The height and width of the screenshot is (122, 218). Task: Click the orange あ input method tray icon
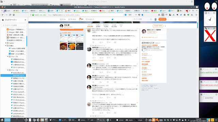(x=154, y=120)
